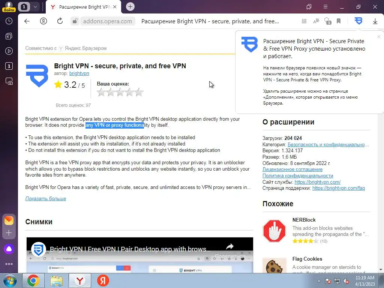Open the network tray icon

(337, 281)
